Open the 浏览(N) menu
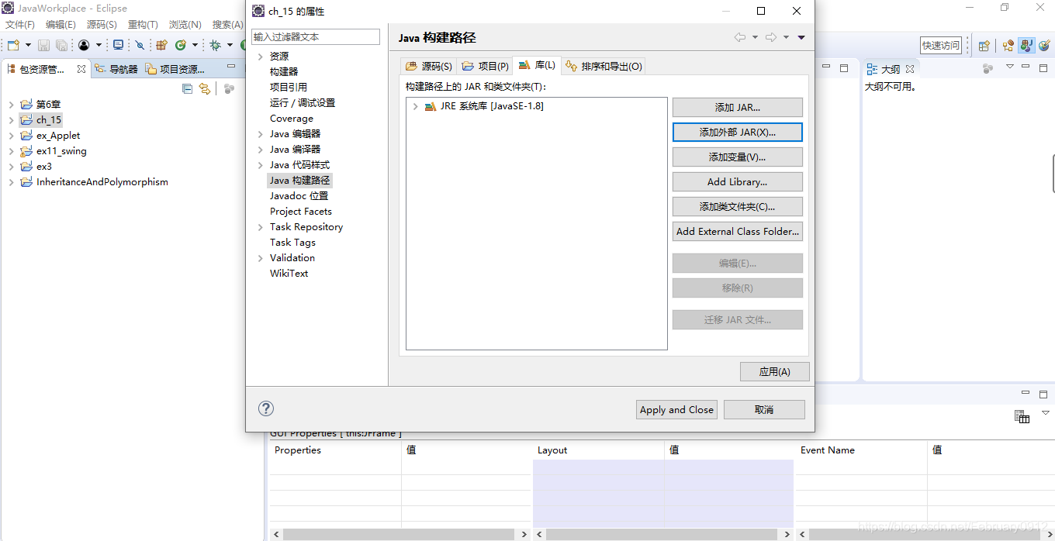 (185, 25)
